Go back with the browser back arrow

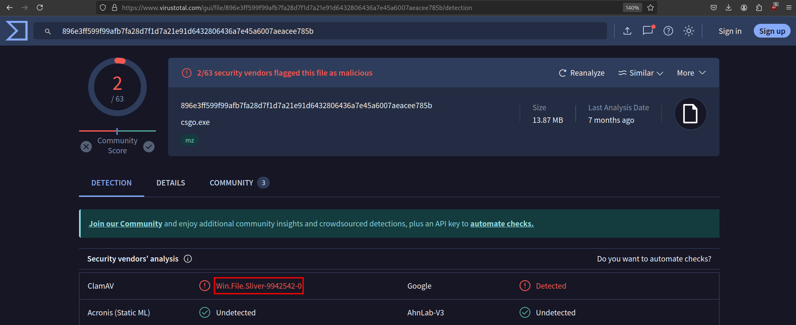coord(10,8)
